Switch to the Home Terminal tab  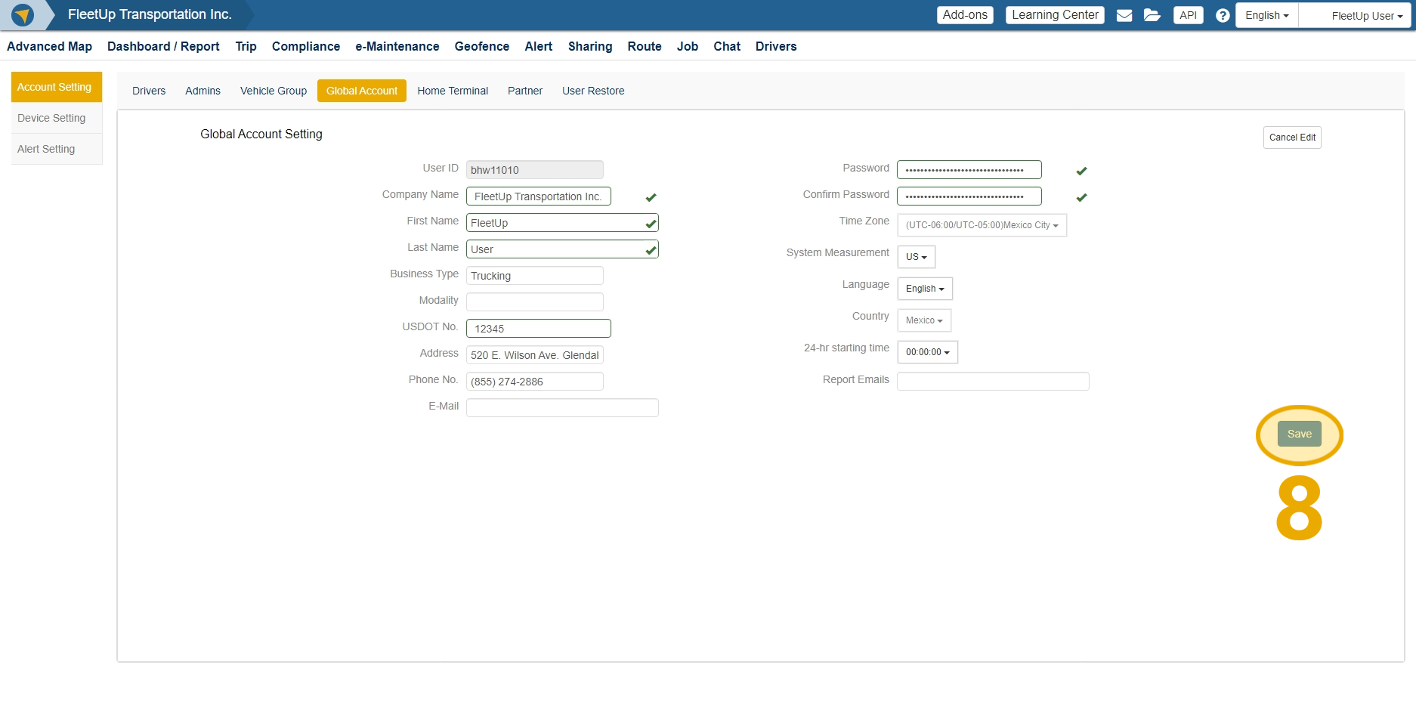453,91
